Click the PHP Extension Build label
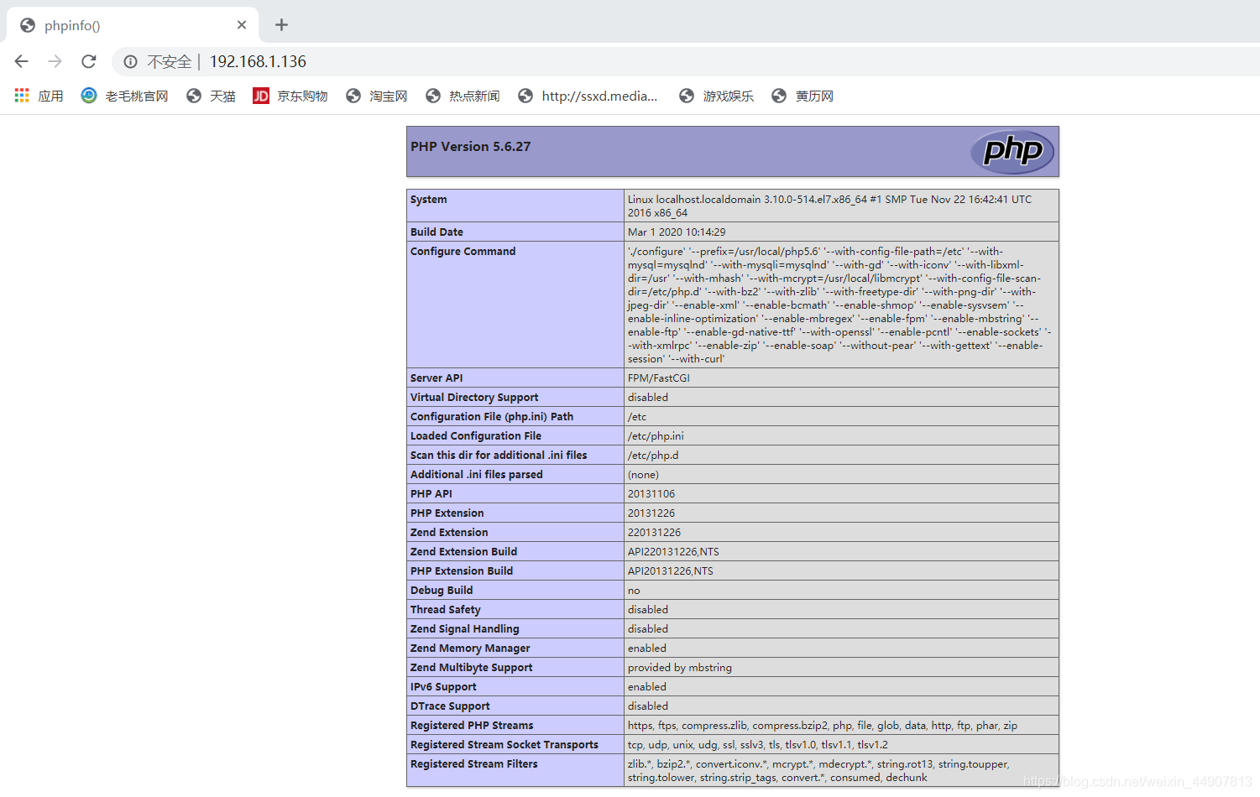 coord(462,571)
